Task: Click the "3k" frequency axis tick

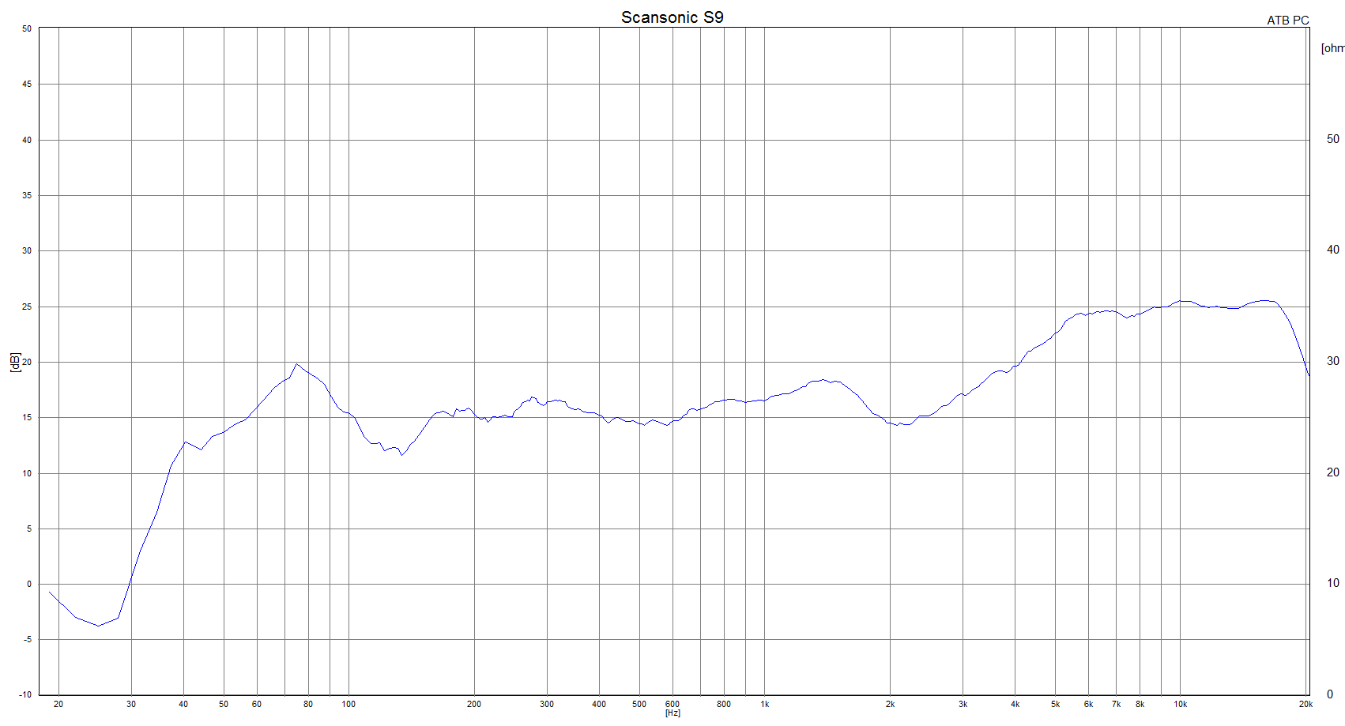Action: click(x=963, y=704)
